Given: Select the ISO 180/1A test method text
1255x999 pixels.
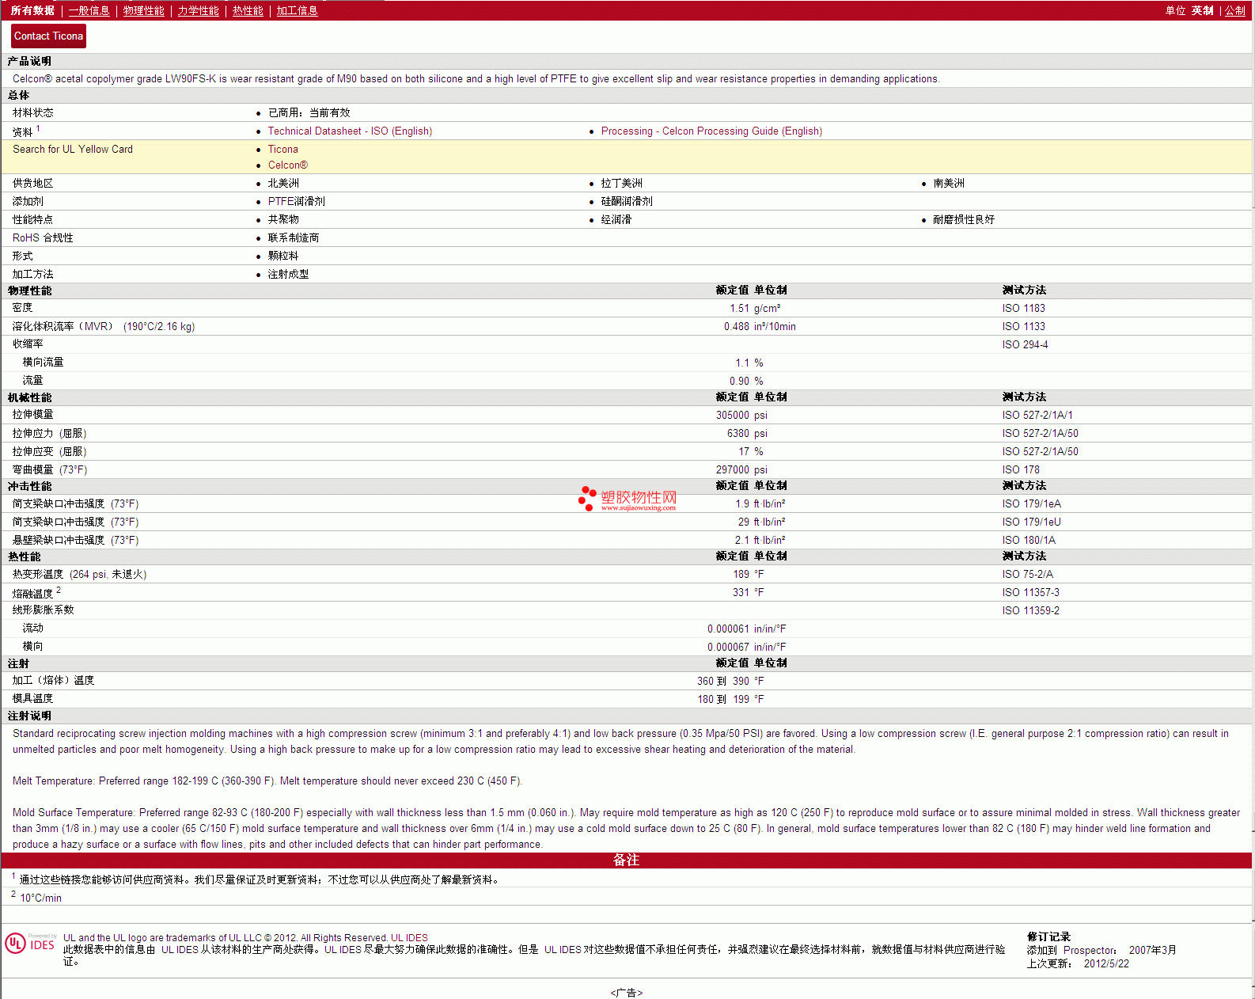Looking at the screenshot, I should coord(1029,541).
